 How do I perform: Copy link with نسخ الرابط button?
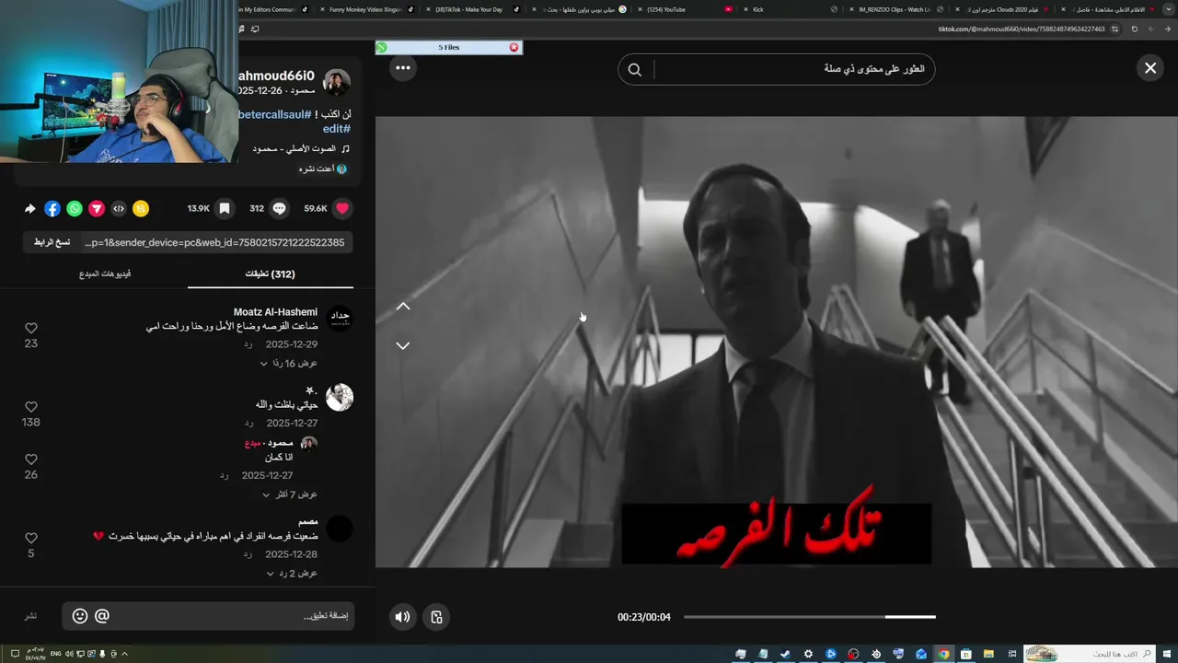click(52, 242)
